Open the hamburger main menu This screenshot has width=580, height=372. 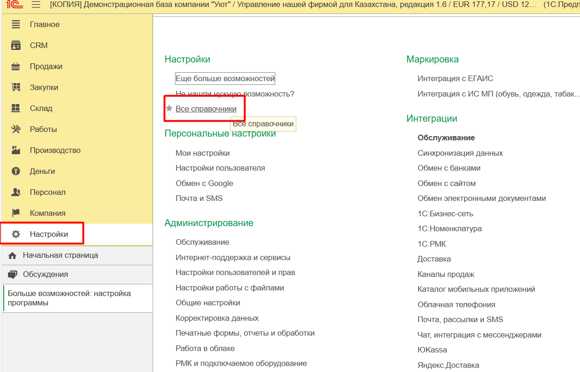pos(36,6)
